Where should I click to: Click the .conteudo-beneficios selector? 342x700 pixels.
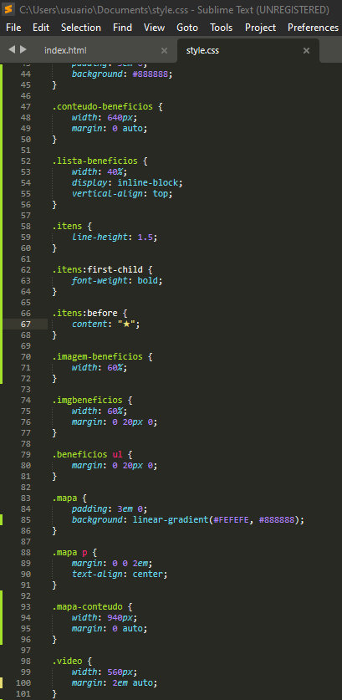[103, 107]
